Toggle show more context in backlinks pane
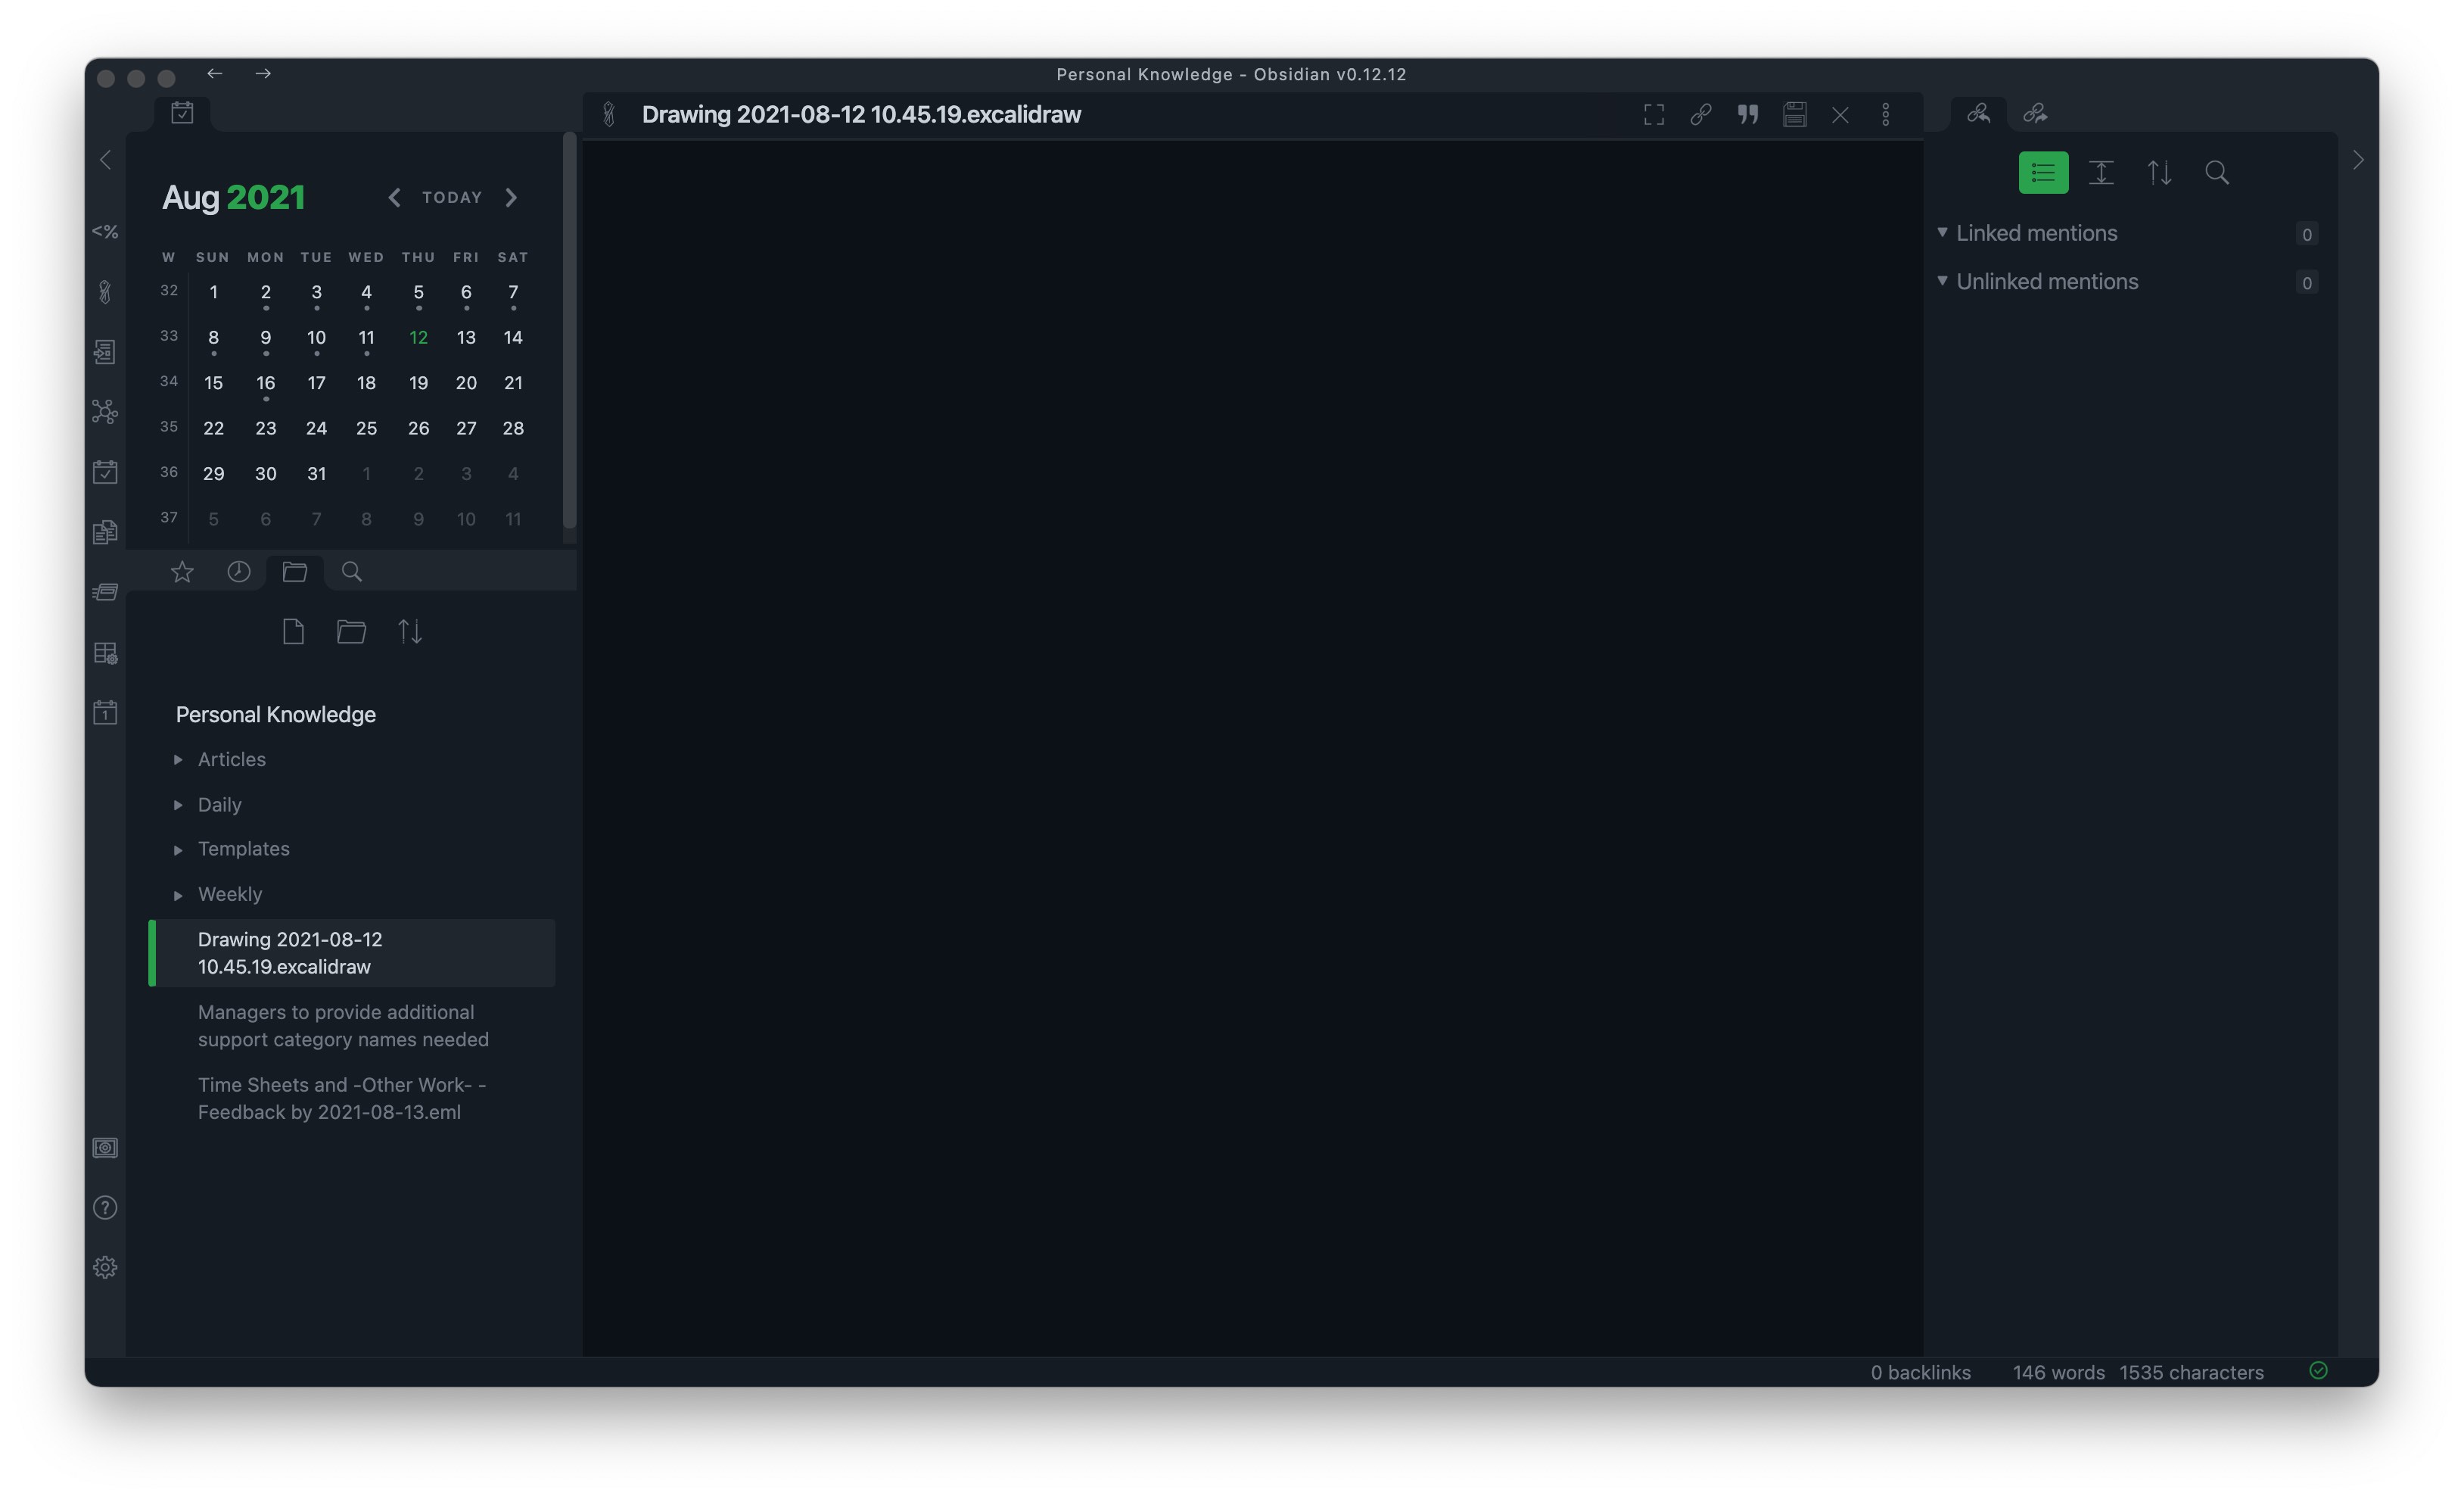The height and width of the screenshot is (1499, 2464). [x=2101, y=172]
